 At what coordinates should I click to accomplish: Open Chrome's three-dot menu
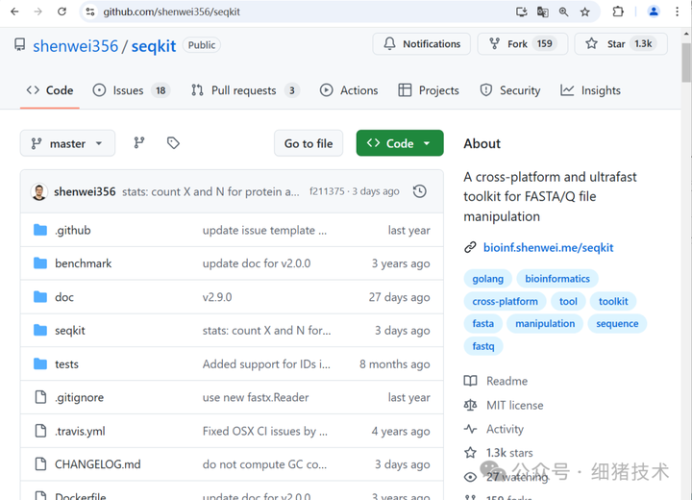(680, 12)
